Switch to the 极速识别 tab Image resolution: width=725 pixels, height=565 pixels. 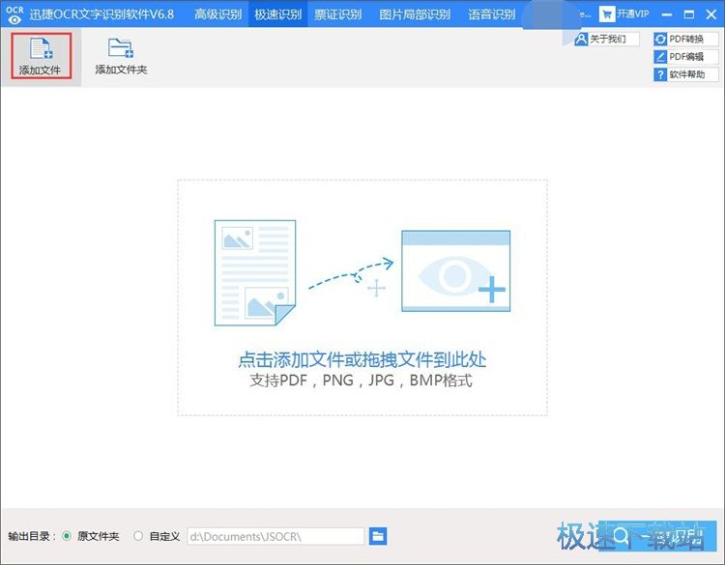[x=277, y=14]
